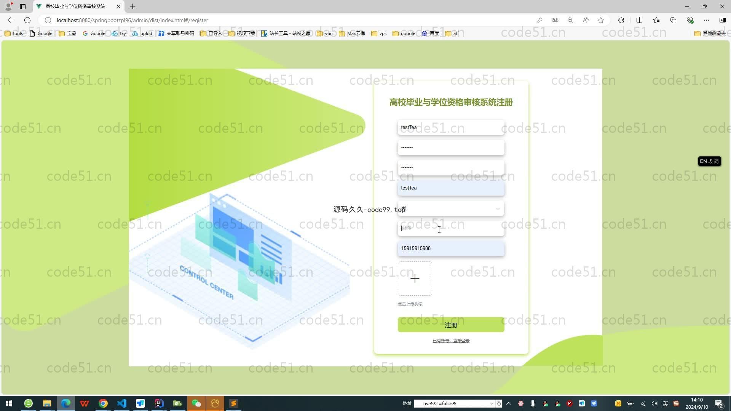
Task: Click the plus box to upload avatar
Action: pyautogui.click(x=415, y=279)
